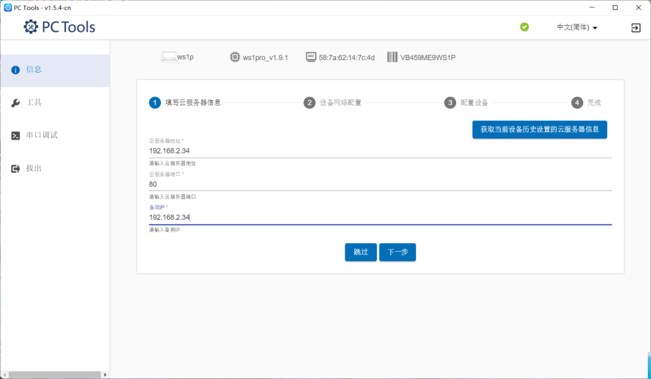Viewport: 651px width, 379px height.
Task: Click the eject icon for 拔出
Action: 16,169
